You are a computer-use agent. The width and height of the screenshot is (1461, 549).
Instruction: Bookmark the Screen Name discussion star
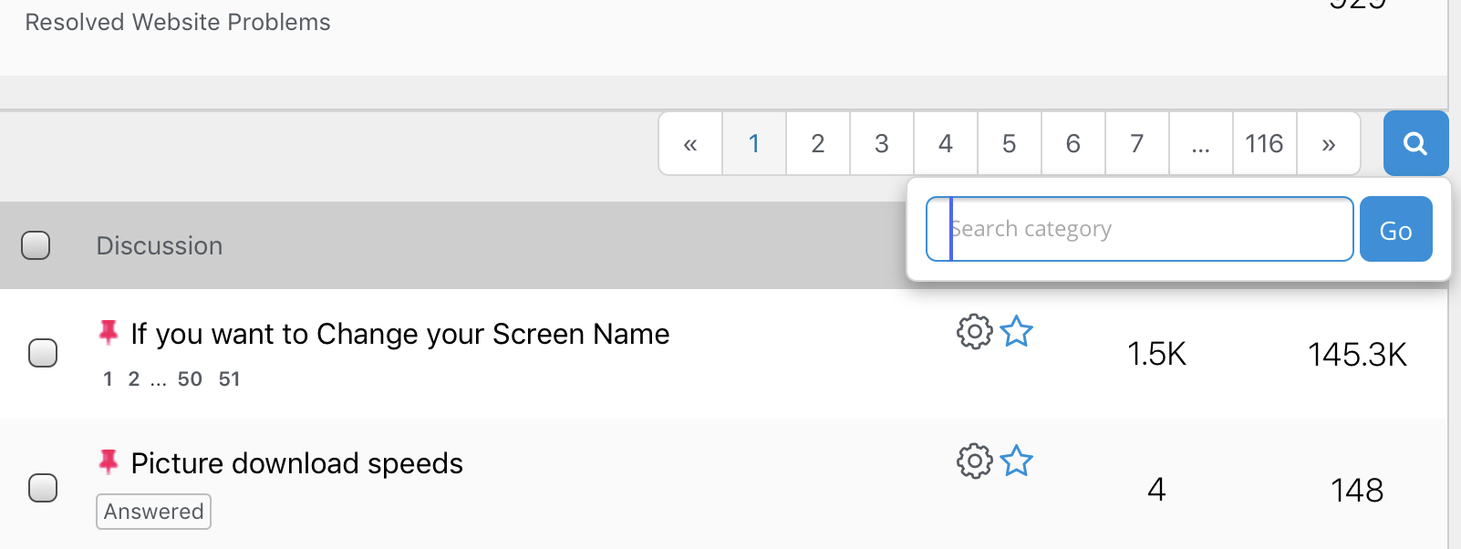[1016, 332]
